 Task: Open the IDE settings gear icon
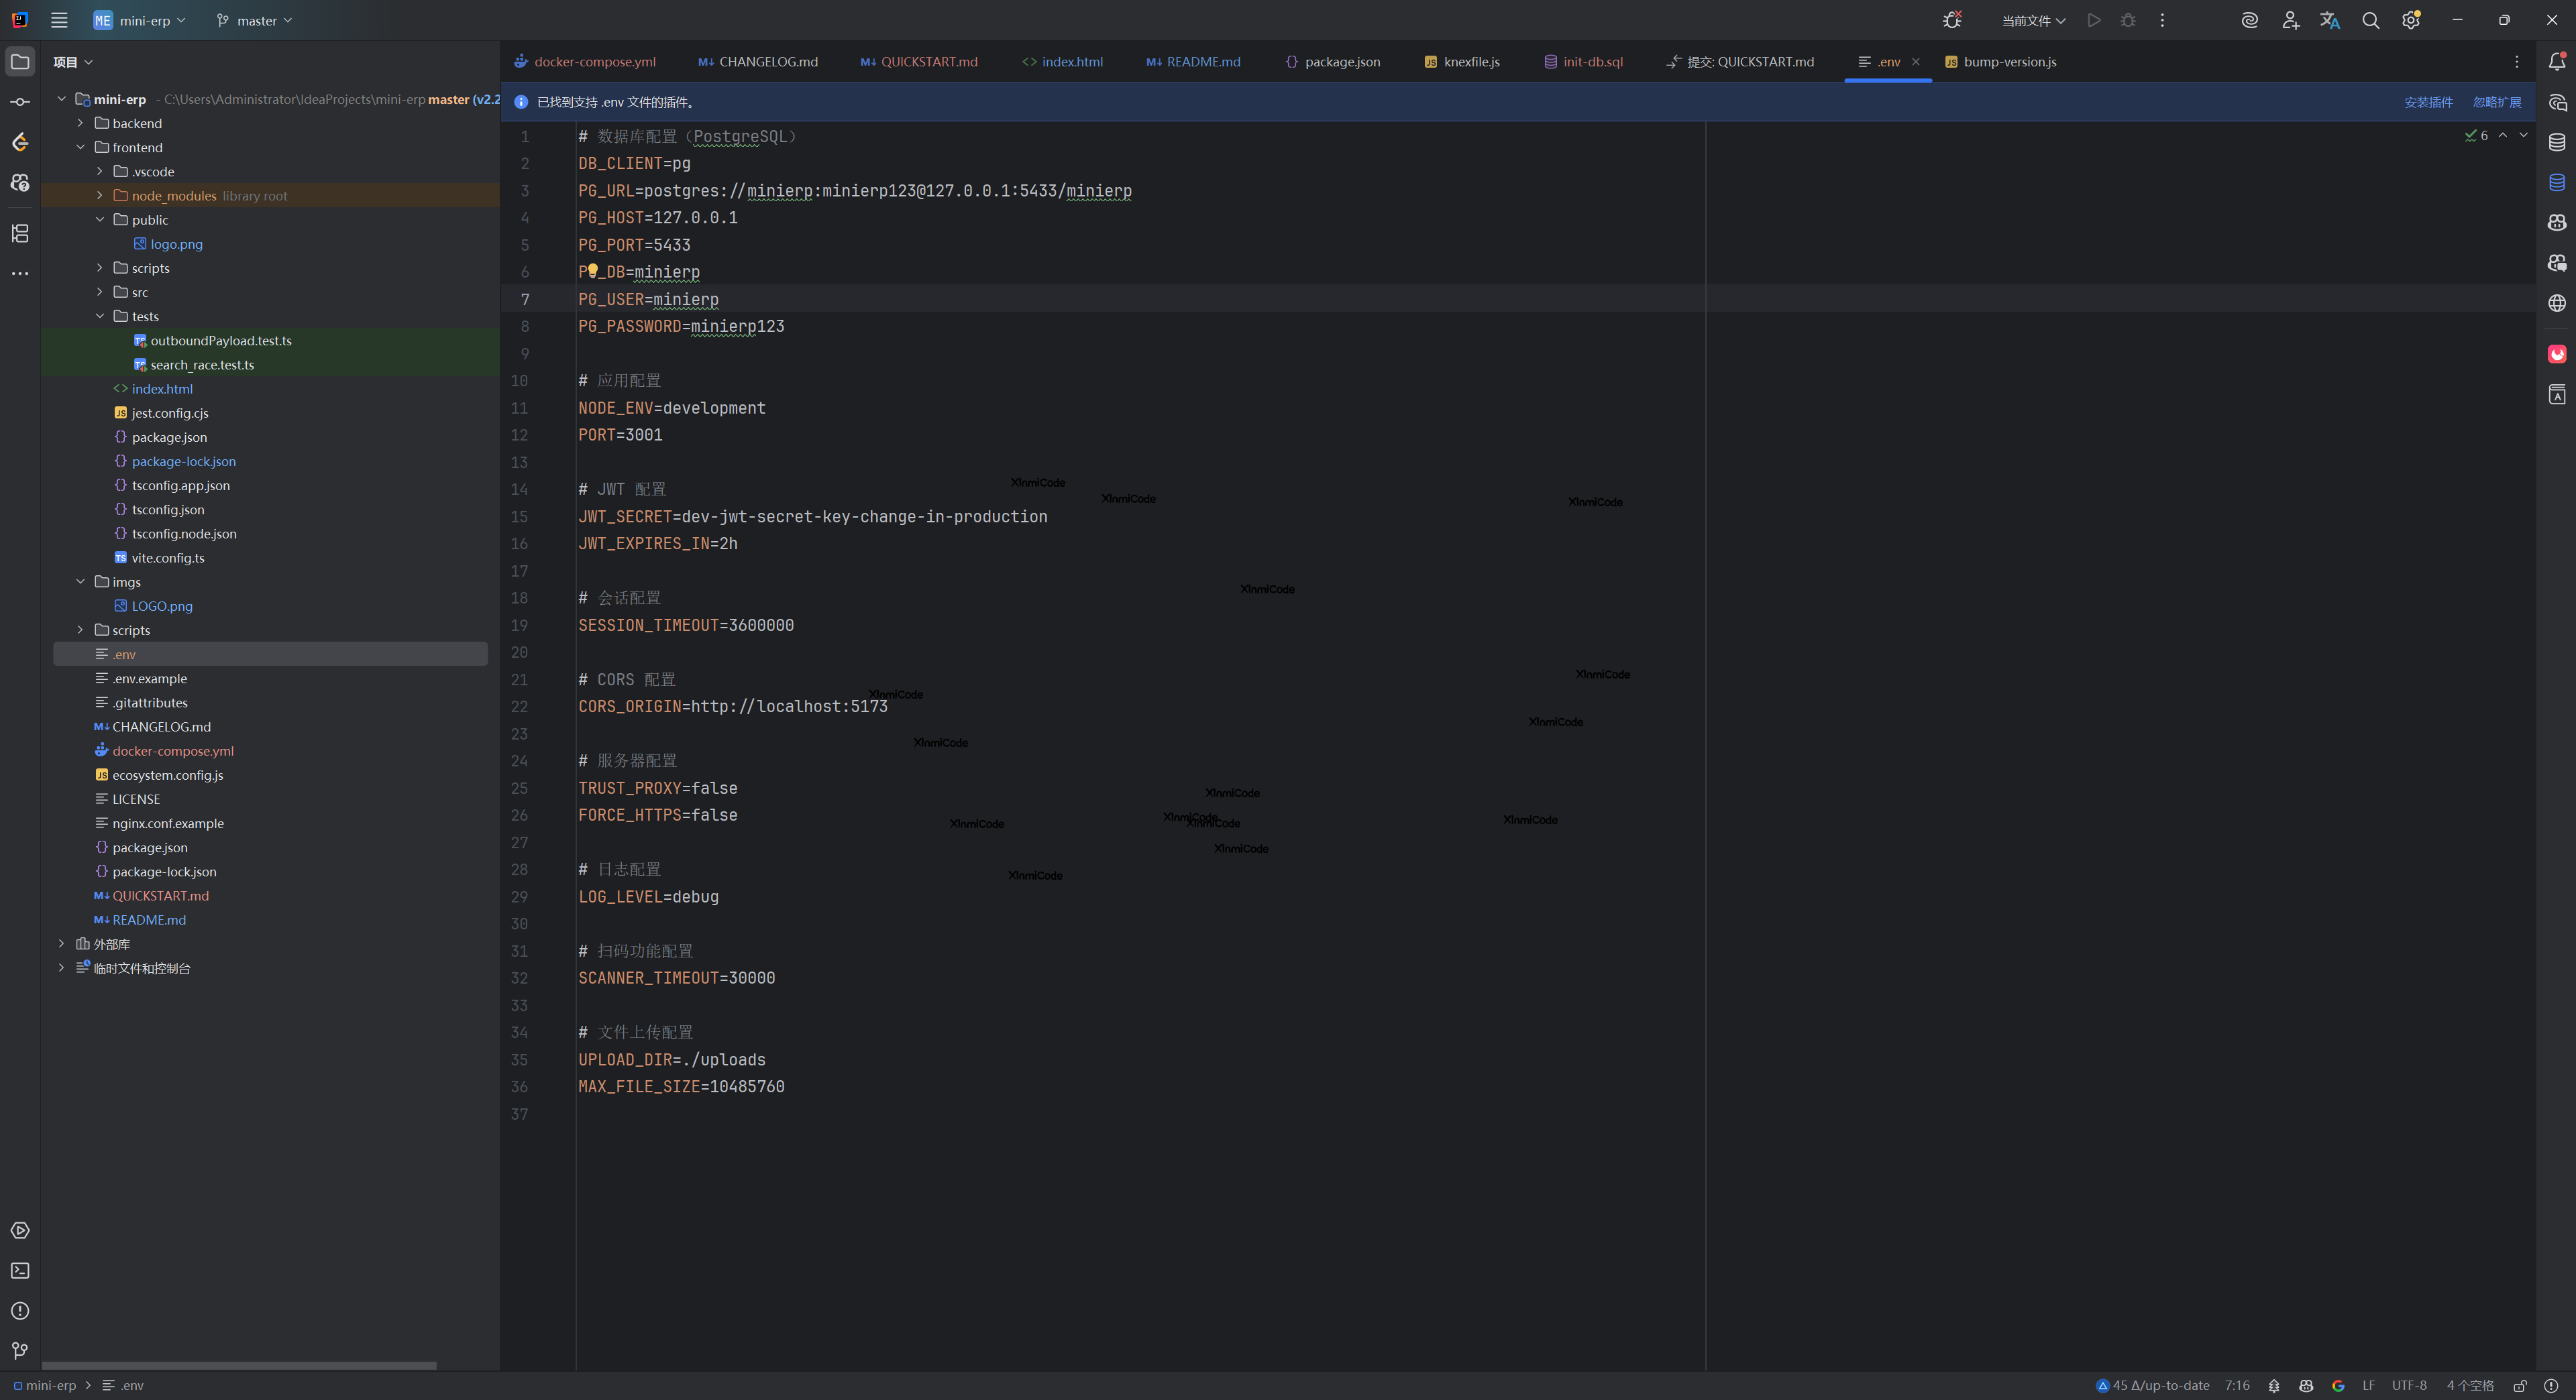[x=2411, y=20]
